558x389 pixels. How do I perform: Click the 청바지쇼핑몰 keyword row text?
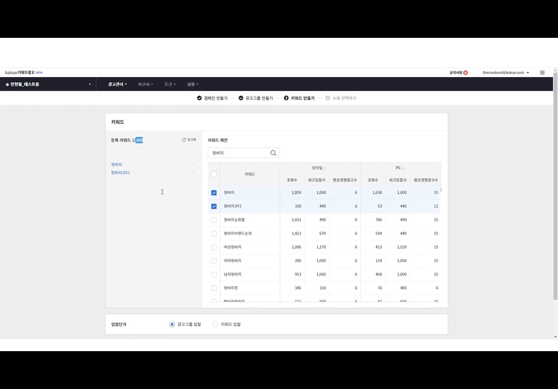(x=234, y=220)
